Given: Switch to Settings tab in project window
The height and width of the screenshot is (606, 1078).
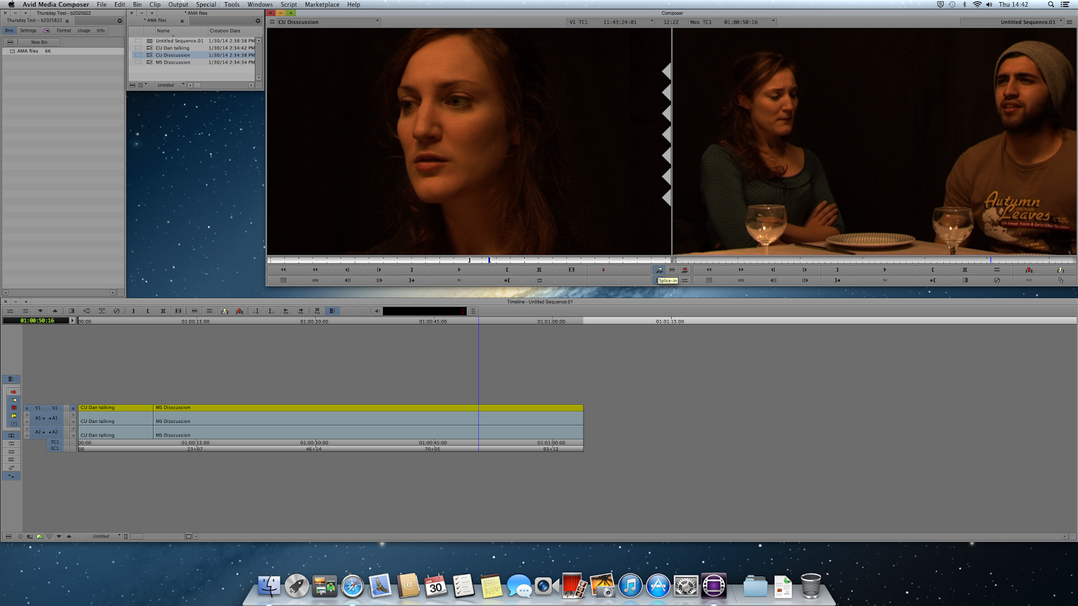Looking at the screenshot, I should coord(28,30).
